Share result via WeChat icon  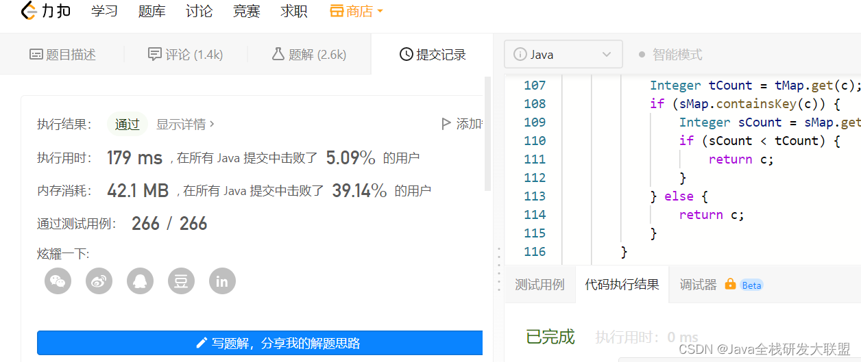click(x=58, y=281)
